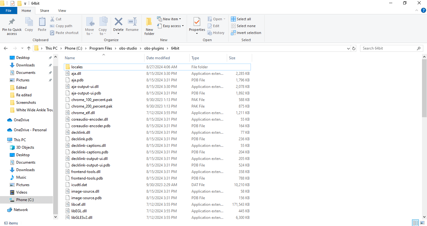
Task: Go back with the left arrow
Action: 5,48
